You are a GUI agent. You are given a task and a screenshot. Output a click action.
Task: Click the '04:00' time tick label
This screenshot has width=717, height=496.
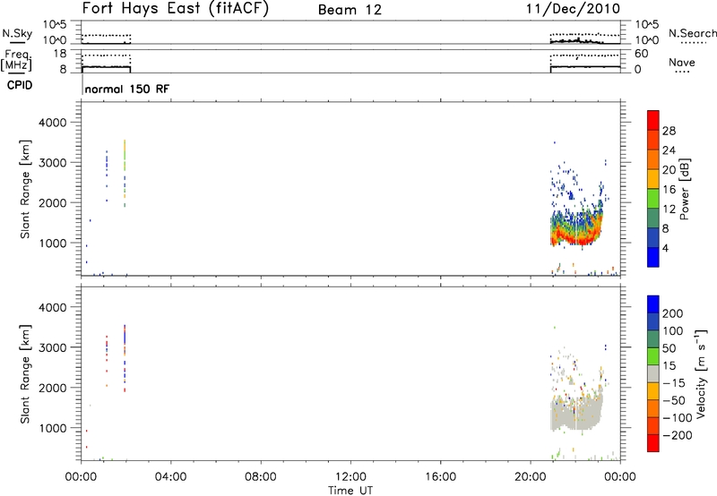click(170, 477)
